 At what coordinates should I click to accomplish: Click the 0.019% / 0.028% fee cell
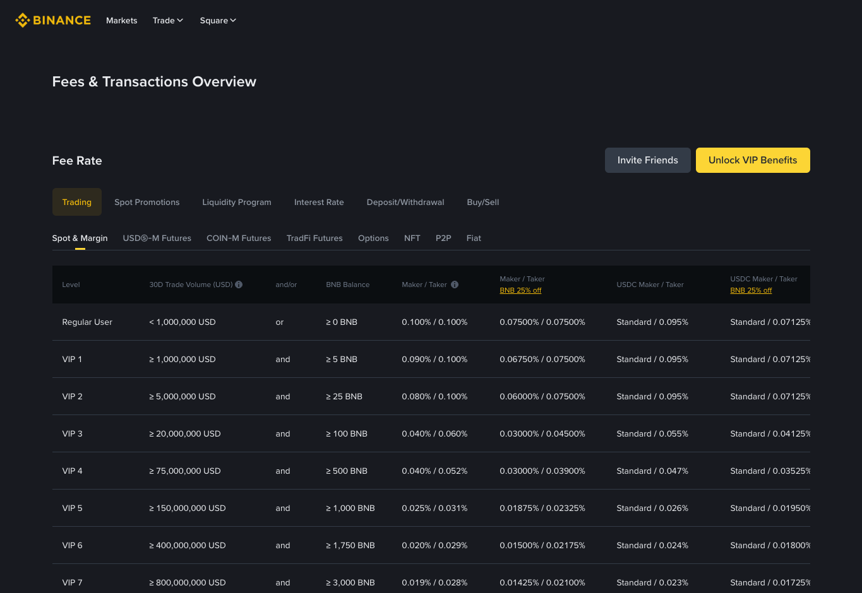[x=434, y=583]
